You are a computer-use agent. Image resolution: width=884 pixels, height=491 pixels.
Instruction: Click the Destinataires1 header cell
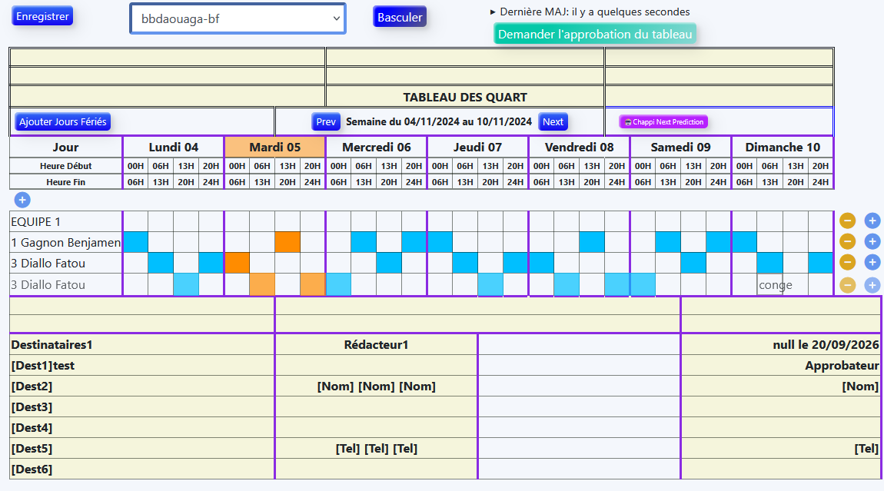[x=142, y=344]
